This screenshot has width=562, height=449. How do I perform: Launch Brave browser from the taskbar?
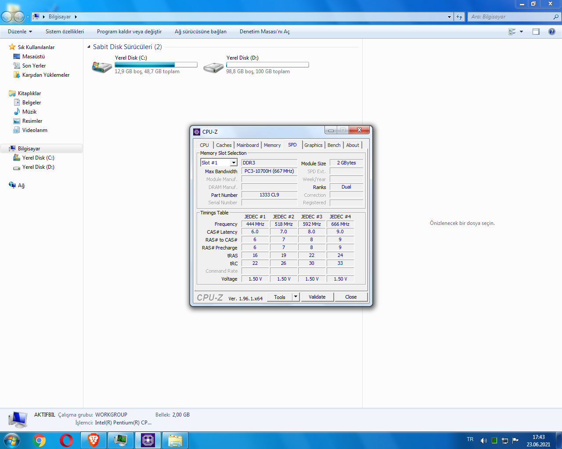click(x=94, y=440)
